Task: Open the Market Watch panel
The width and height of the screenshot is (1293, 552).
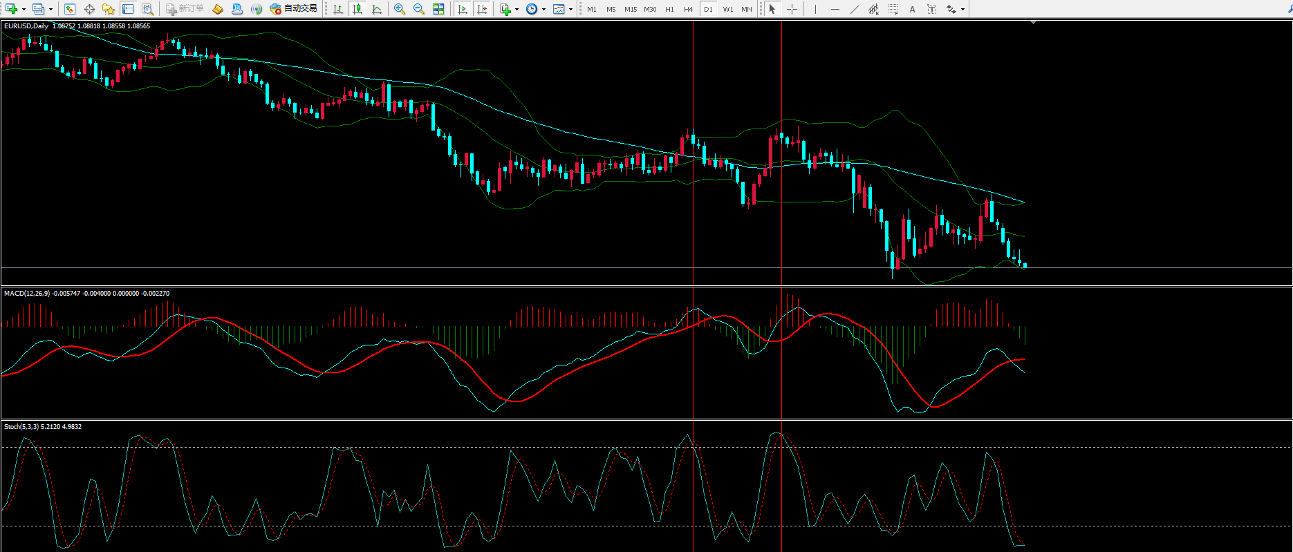Action: click(x=70, y=9)
